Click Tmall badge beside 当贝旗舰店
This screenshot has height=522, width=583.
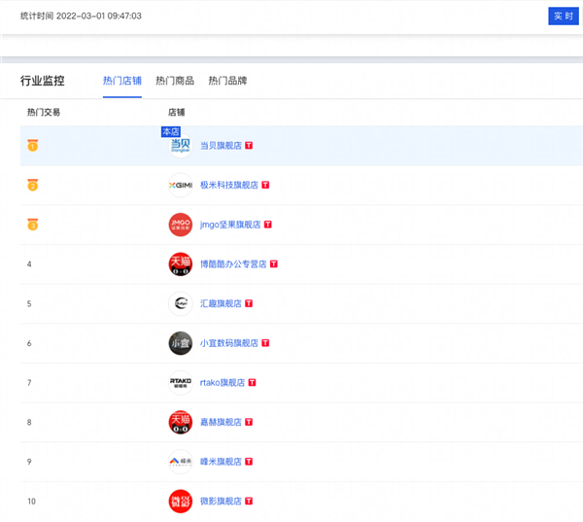tap(249, 146)
